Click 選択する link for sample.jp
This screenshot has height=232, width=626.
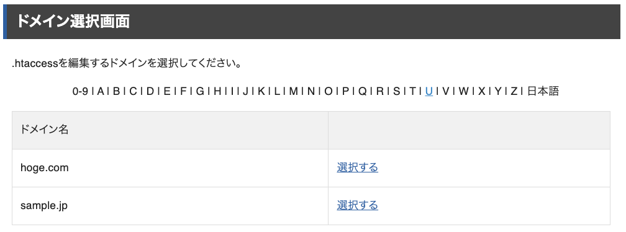(357, 205)
